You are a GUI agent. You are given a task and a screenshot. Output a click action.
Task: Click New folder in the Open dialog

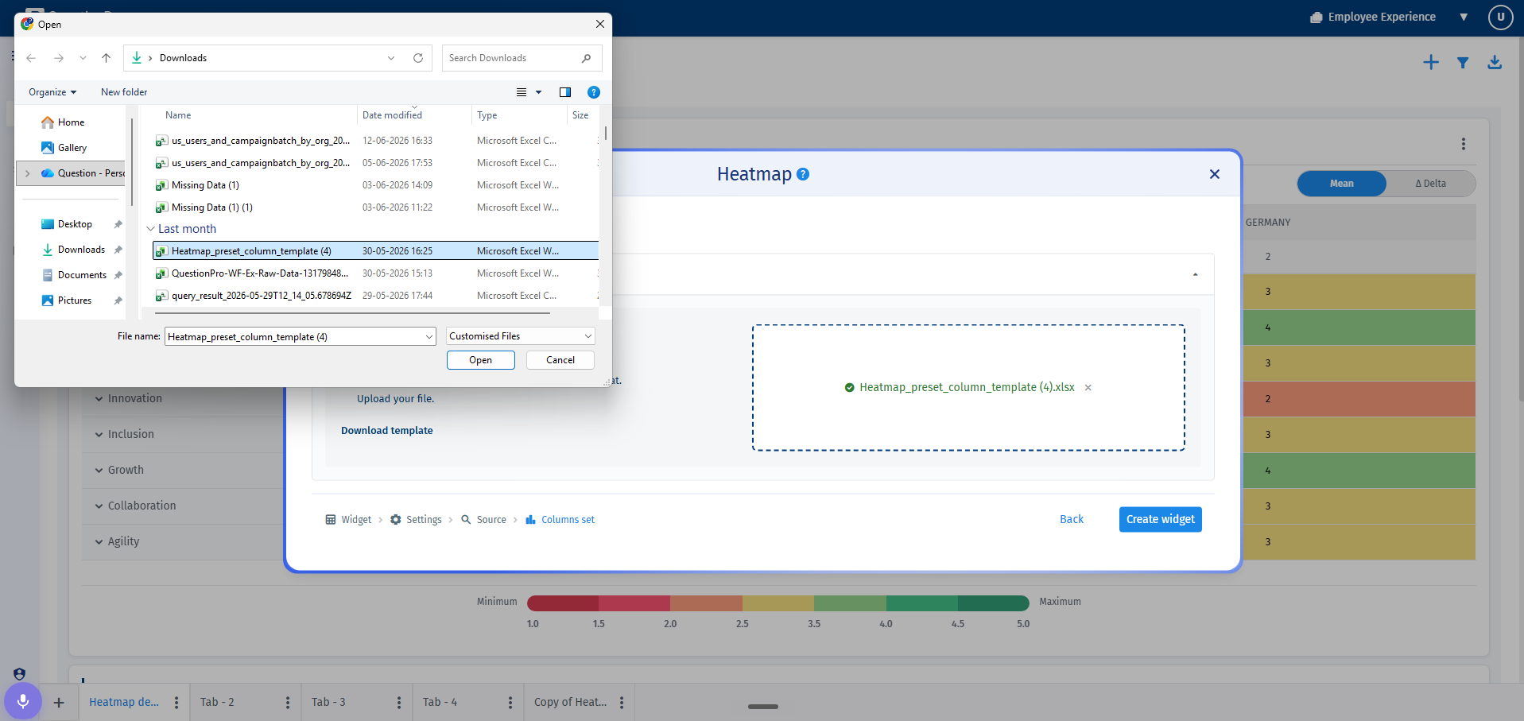[124, 92]
